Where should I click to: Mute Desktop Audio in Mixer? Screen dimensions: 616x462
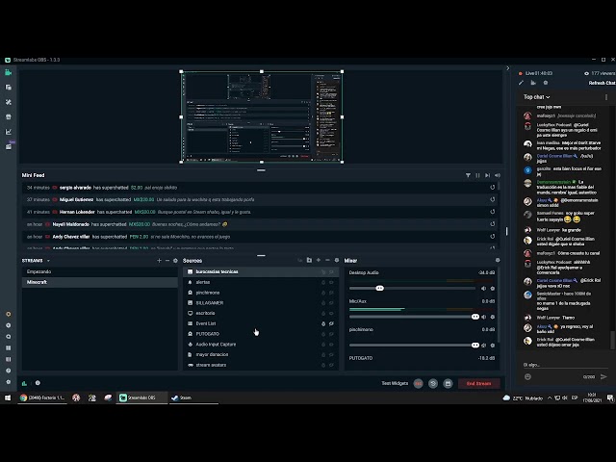(x=483, y=289)
